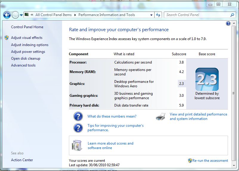Click the What is rated column header
This screenshot has height=171, width=239.
tap(124, 54)
